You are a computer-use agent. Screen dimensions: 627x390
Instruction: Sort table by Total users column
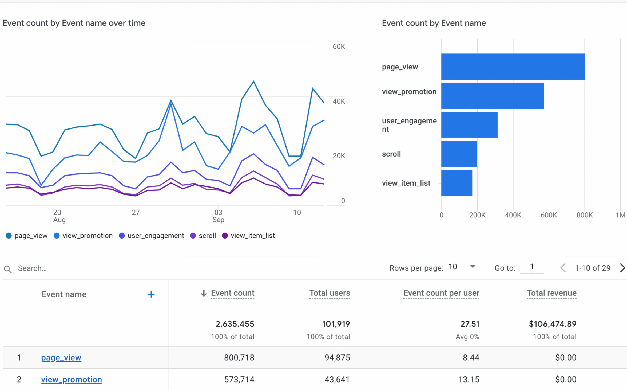click(330, 293)
